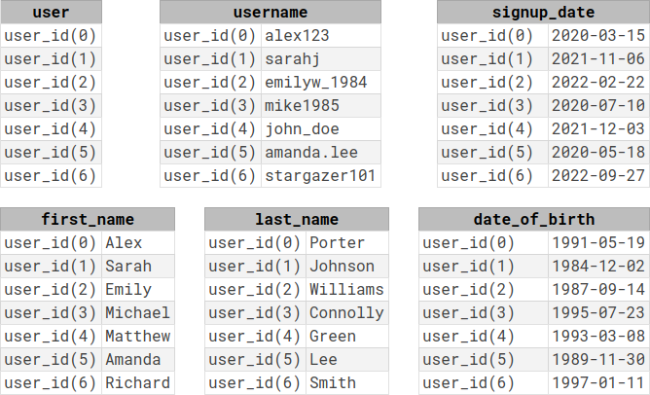This screenshot has width=650, height=395.
Task: Click the 'last_name' table header
Action: 297,219
